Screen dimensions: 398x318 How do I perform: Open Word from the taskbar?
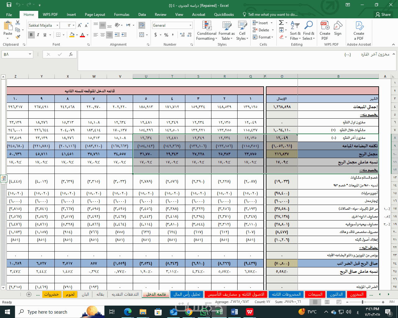234,312
